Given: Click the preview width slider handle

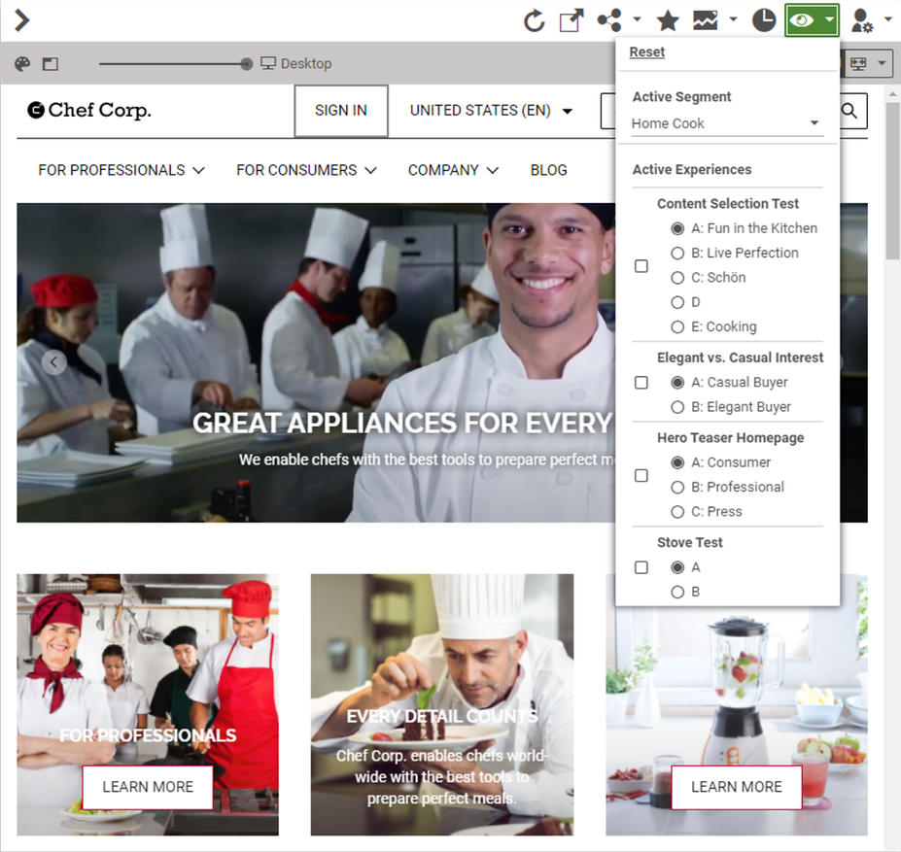Looking at the screenshot, I should [x=247, y=64].
